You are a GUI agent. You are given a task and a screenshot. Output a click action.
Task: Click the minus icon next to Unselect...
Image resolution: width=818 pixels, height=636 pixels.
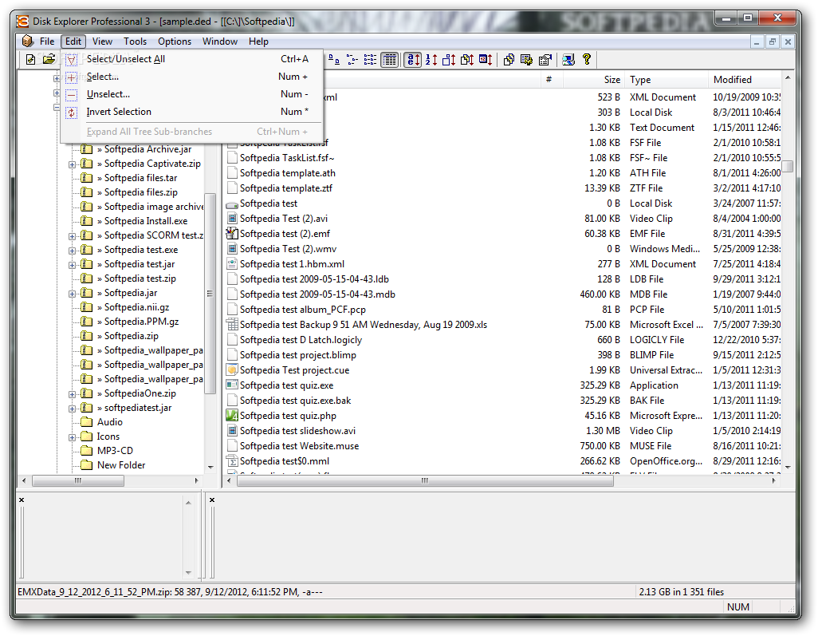tap(72, 95)
